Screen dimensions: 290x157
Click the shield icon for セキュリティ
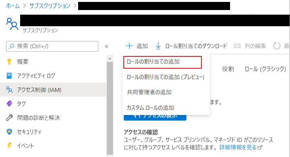click(x=9, y=132)
